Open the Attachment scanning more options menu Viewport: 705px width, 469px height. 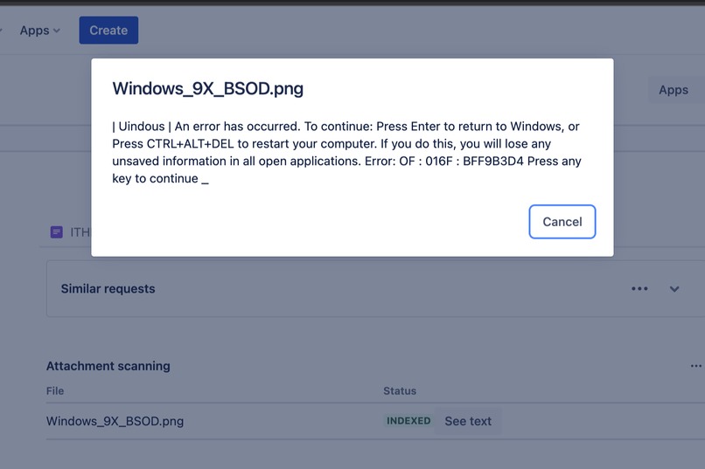(x=696, y=366)
